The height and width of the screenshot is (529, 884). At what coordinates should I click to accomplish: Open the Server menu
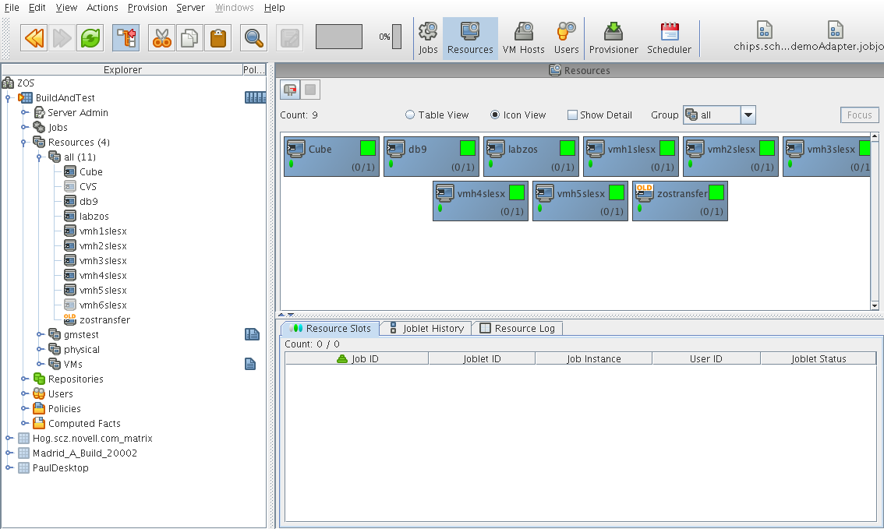[x=190, y=7]
